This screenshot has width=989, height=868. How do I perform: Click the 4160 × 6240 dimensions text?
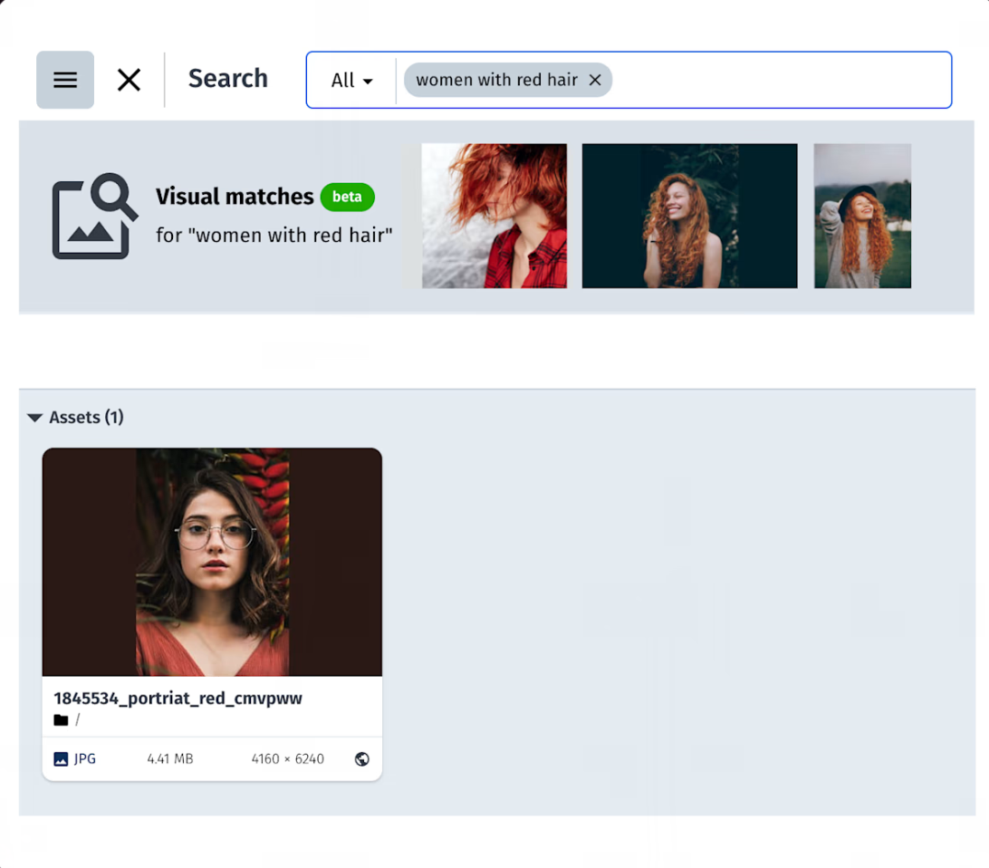(287, 759)
